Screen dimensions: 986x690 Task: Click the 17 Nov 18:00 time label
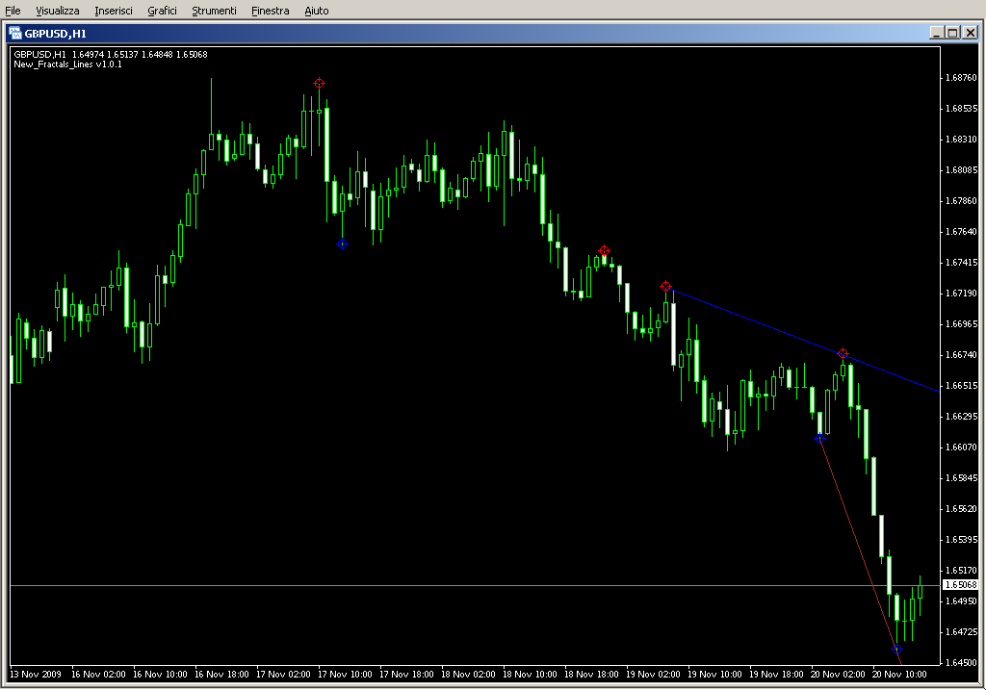406,675
